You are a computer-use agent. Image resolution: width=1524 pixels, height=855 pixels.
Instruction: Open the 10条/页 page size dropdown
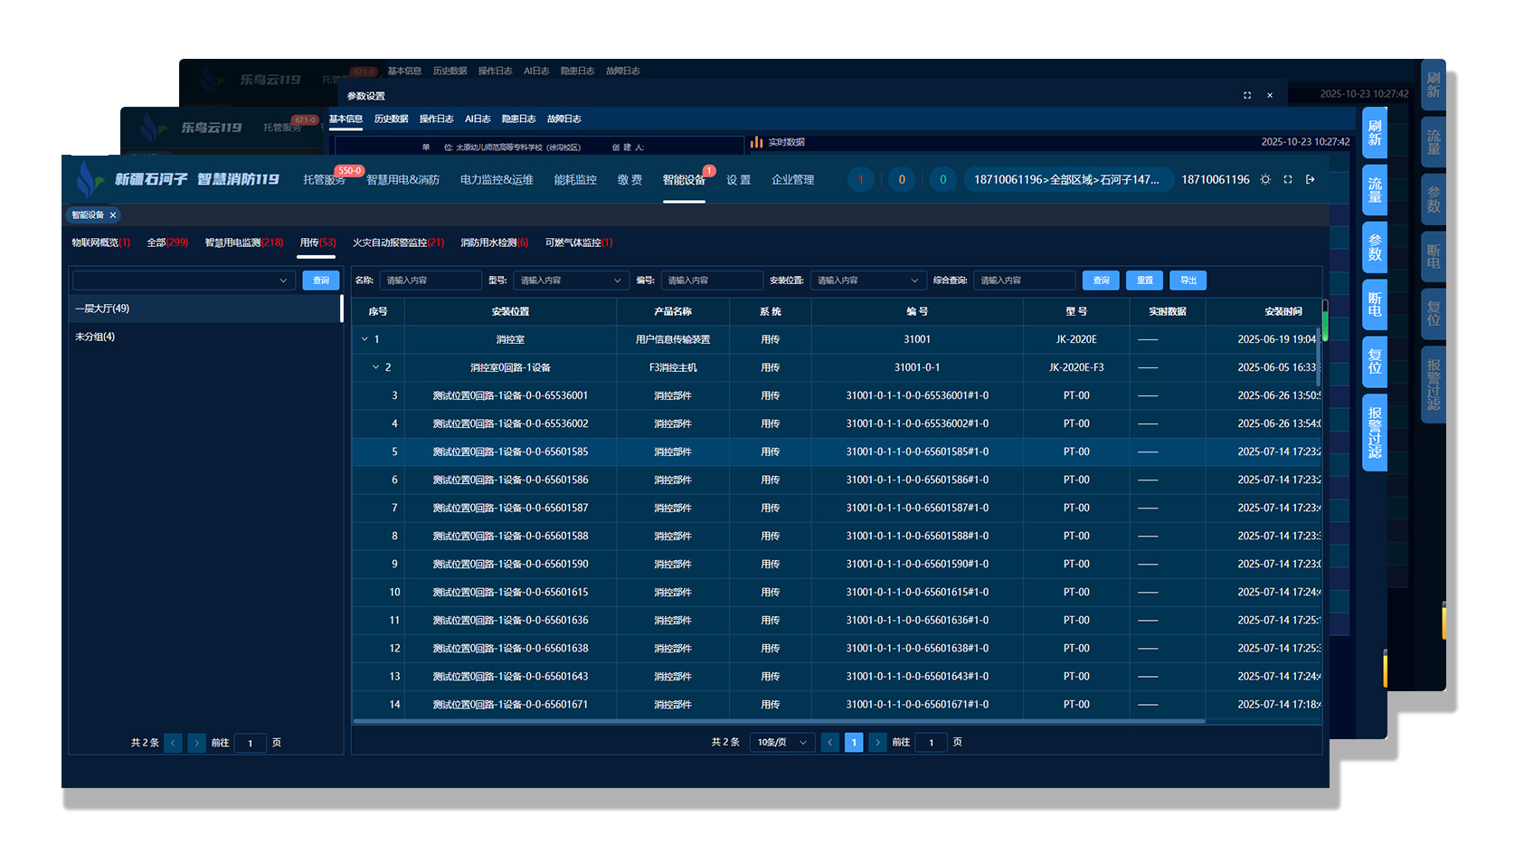pyautogui.click(x=782, y=742)
